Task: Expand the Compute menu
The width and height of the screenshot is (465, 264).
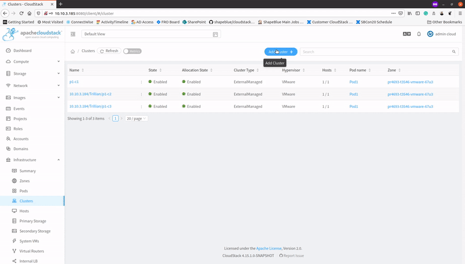Action: [32, 62]
